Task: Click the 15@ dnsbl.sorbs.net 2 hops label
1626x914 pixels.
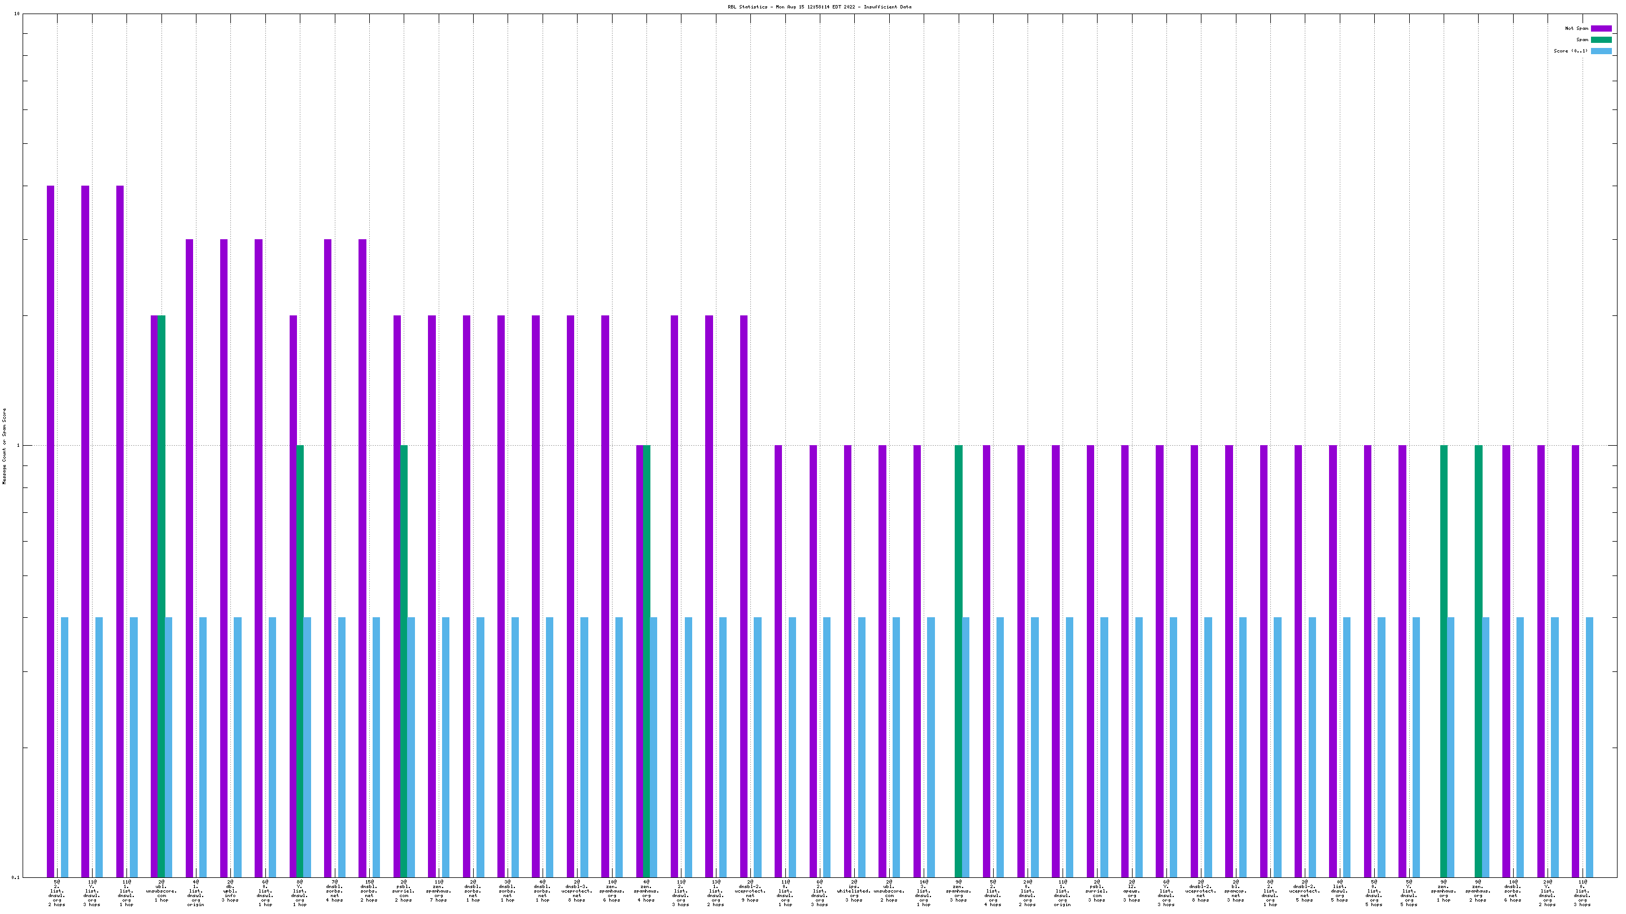Action: pos(369,892)
